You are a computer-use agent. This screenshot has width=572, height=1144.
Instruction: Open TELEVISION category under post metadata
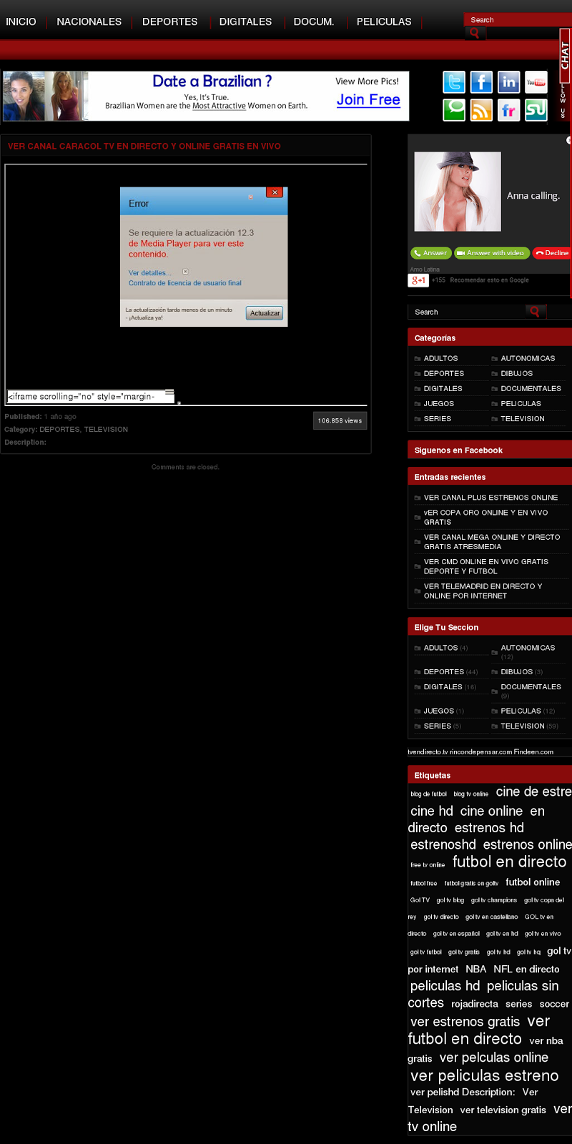106,430
